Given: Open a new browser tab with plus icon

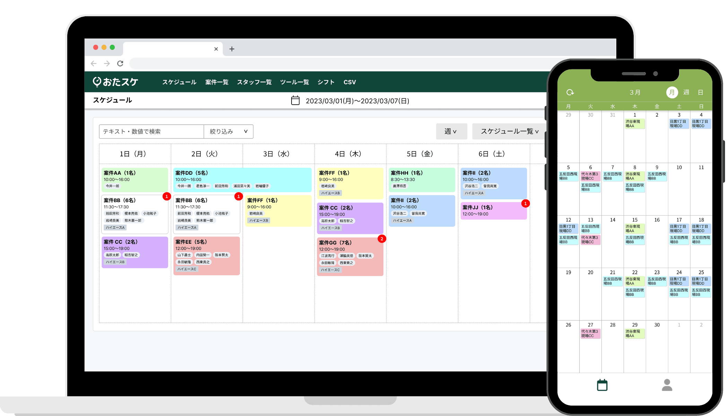Looking at the screenshot, I should pos(232,49).
